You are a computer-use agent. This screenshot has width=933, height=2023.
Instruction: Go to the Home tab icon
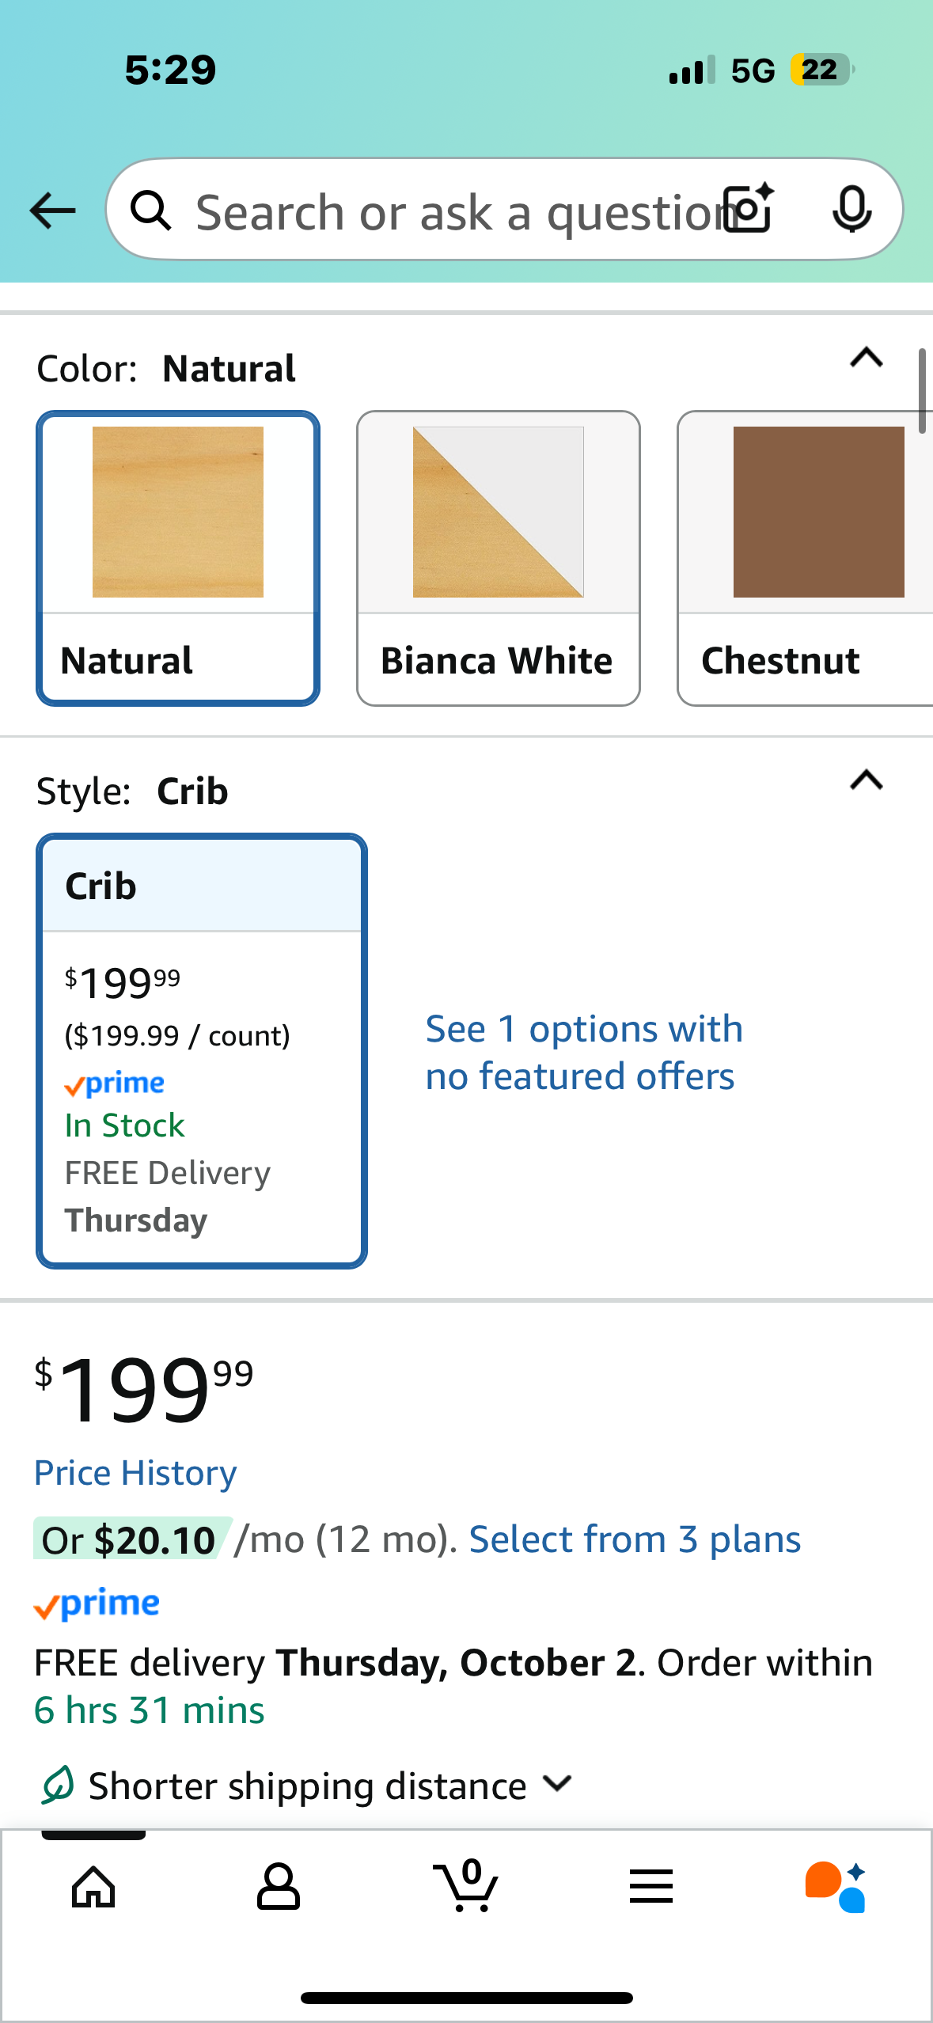(x=93, y=1887)
